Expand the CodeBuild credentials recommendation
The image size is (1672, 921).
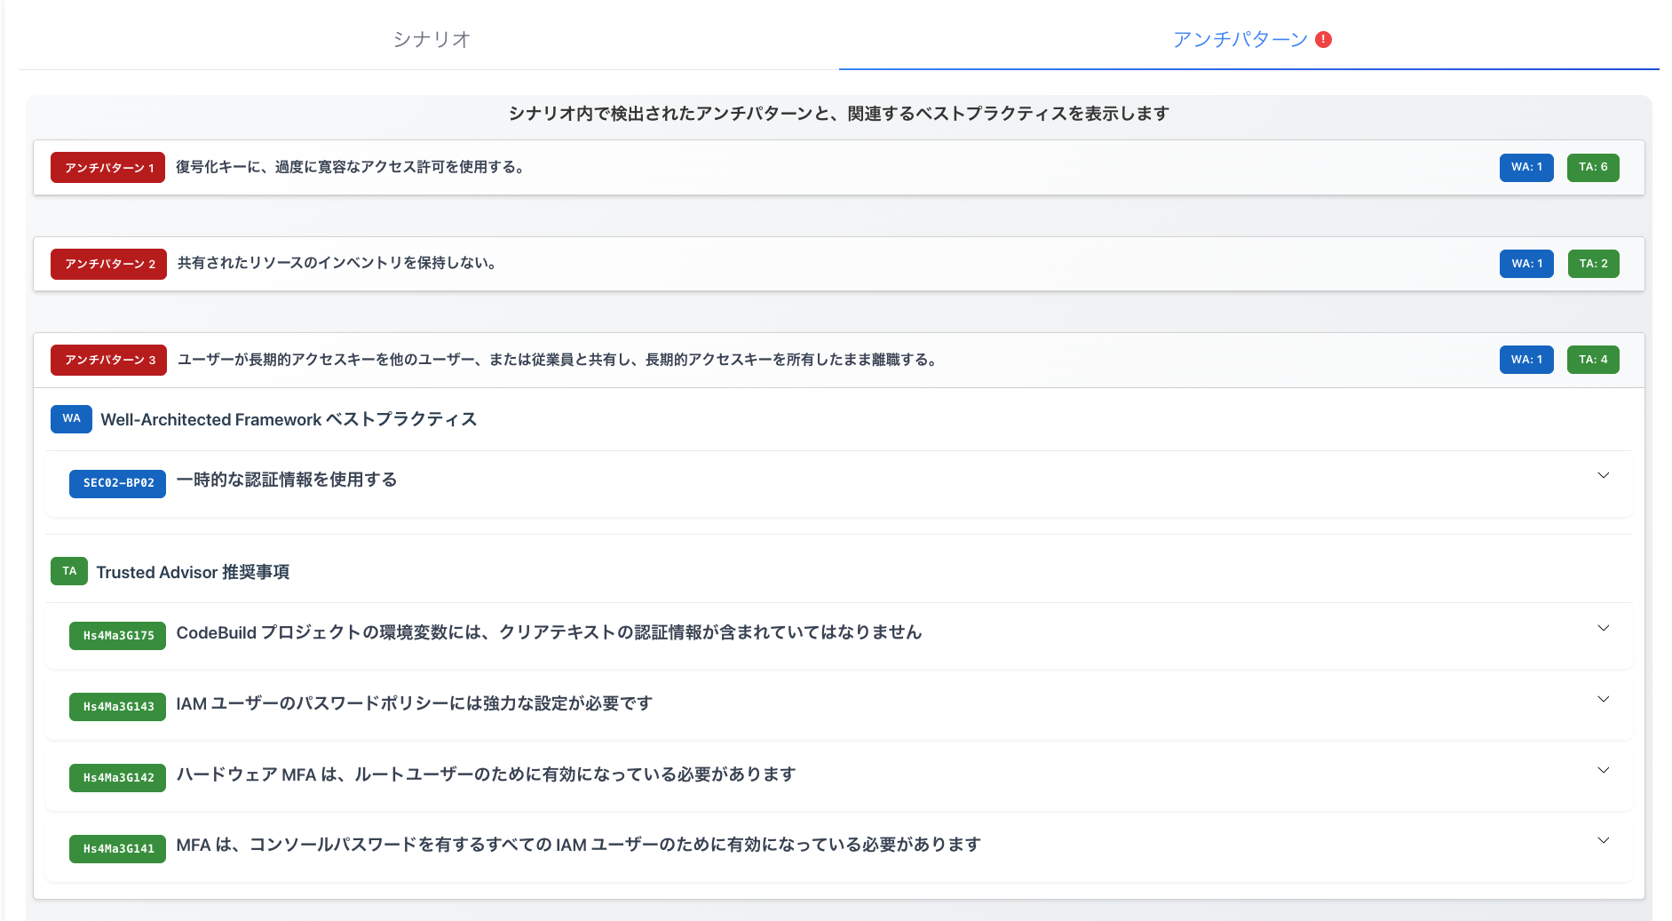1603,628
